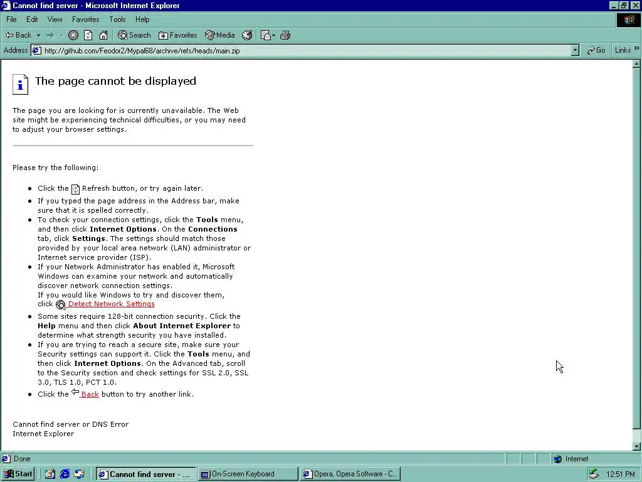Screen dimensions: 642x482
Task: Click the Forward arrow toolbar icon
Action: [50, 35]
